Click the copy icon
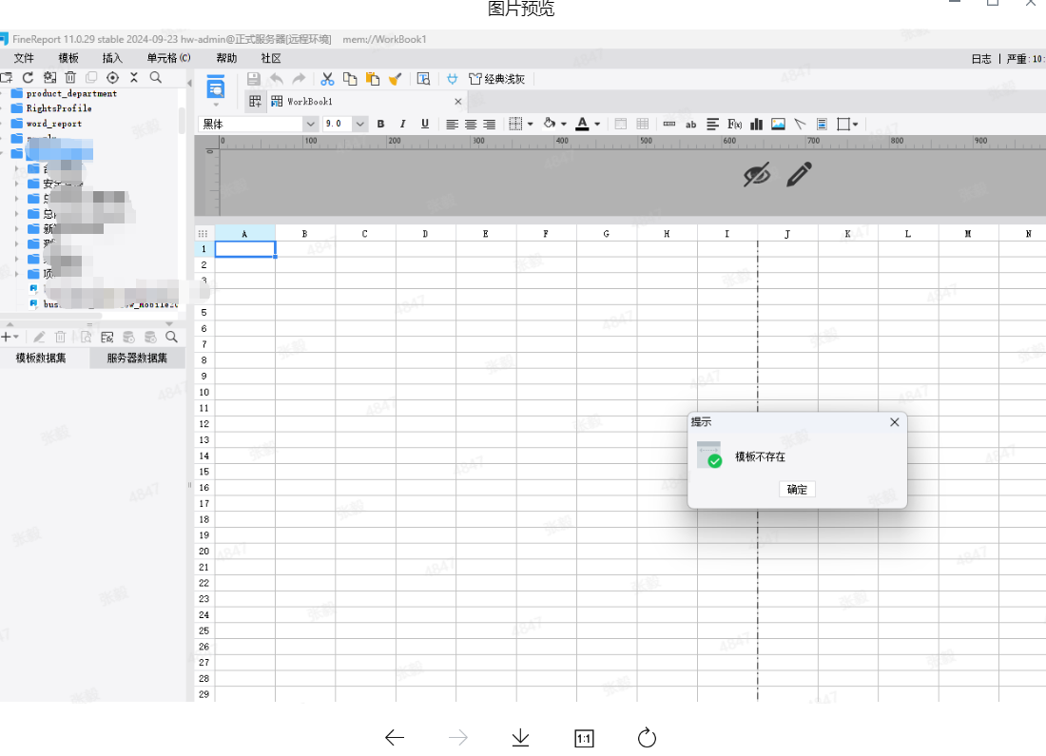The width and height of the screenshot is (1046, 756). pos(350,79)
